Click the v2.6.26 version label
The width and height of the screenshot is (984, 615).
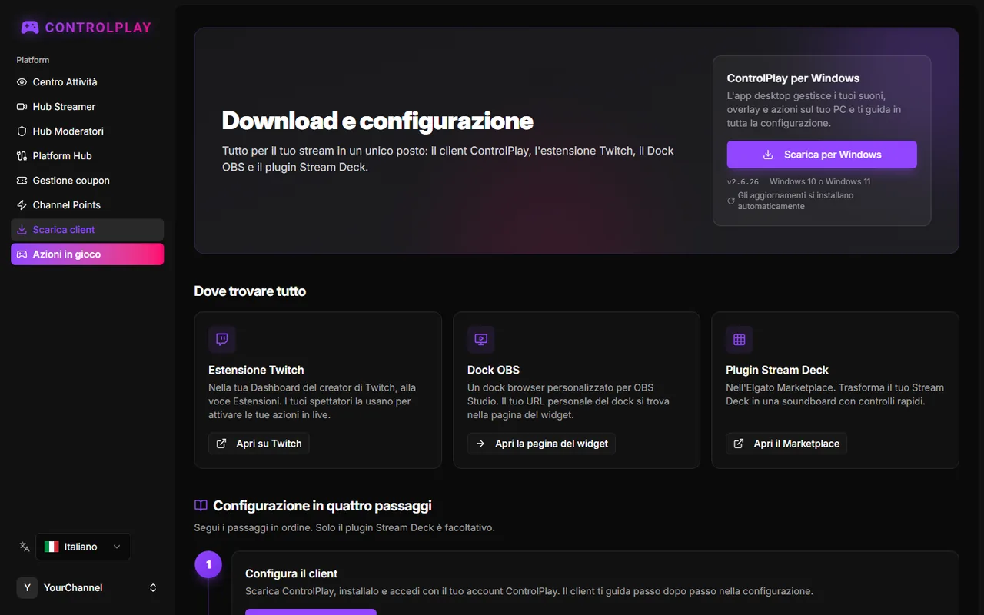(743, 182)
